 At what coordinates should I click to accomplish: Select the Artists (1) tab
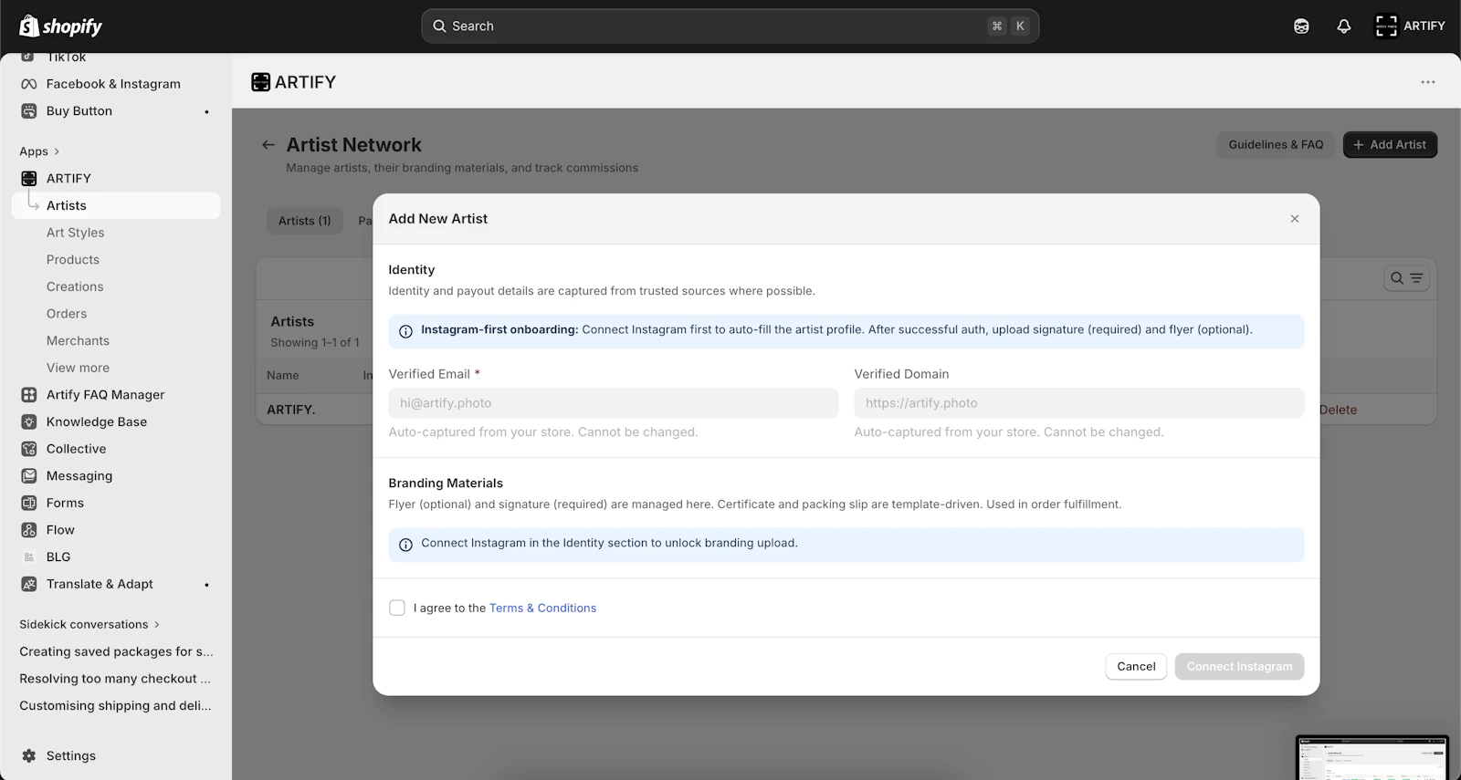(305, 221)
